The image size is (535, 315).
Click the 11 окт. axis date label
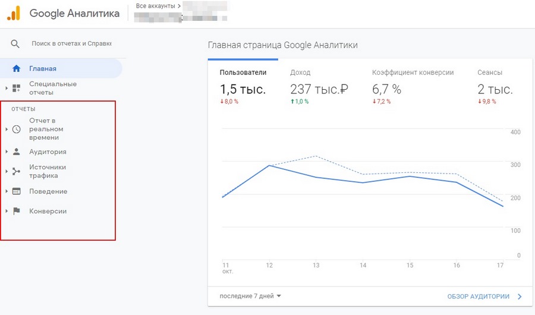coord(227,268)
